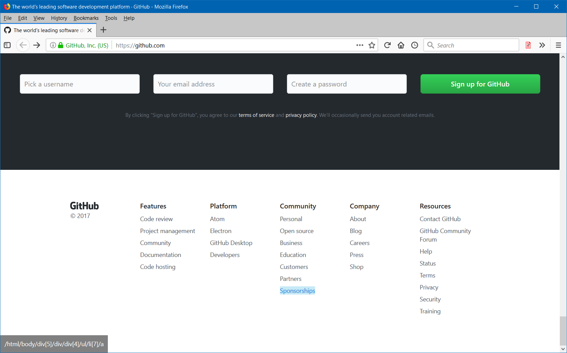567x353 pixels.
Task: Click the GitHub footer logo
Action: click(84, 206)
